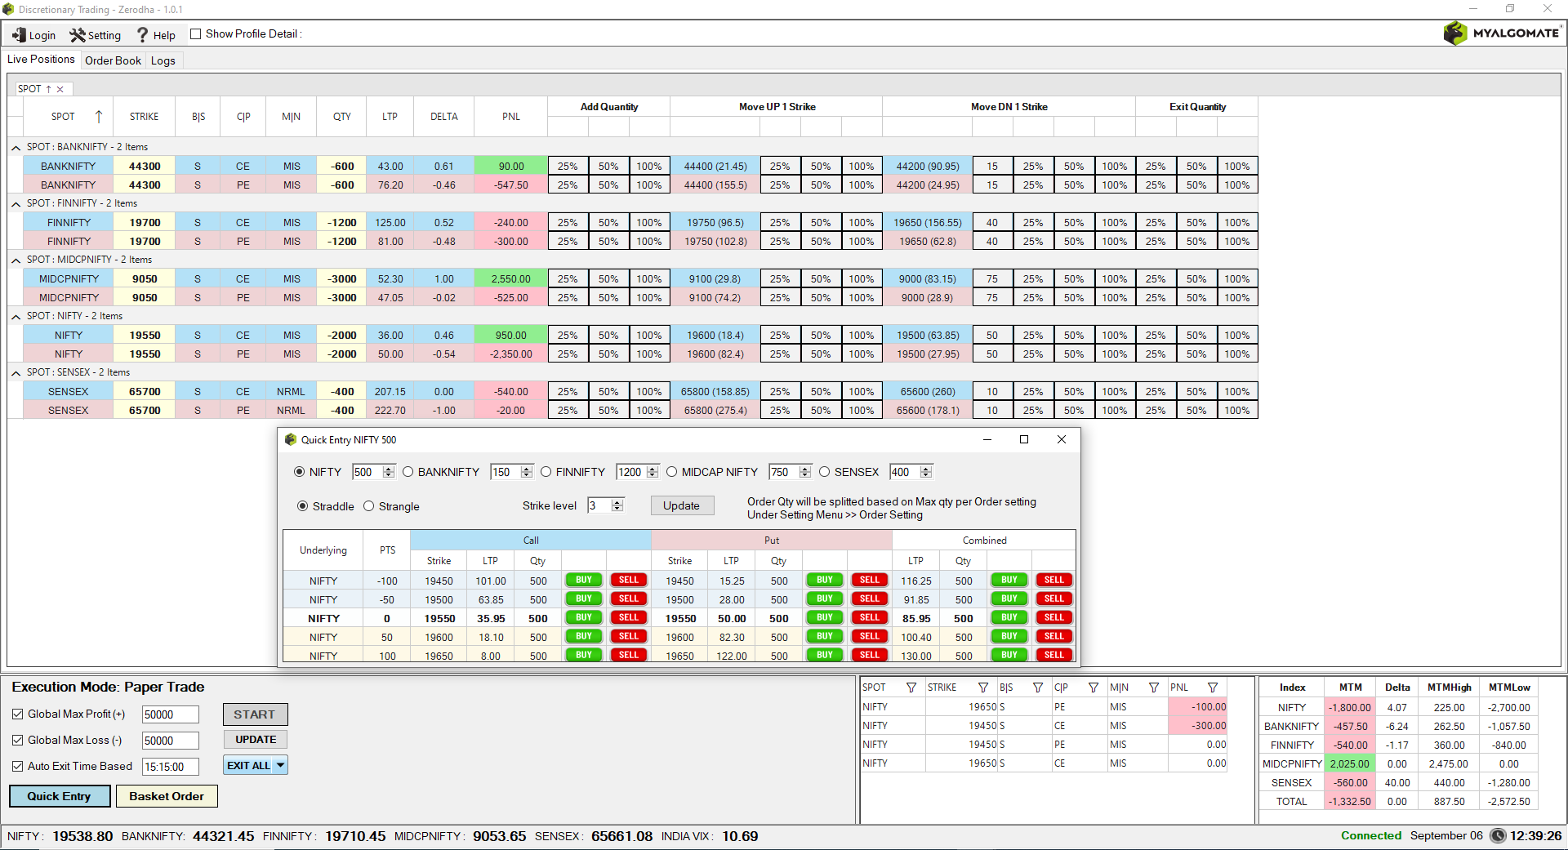Filter the PNL column in order grid

click(1213, 688)
